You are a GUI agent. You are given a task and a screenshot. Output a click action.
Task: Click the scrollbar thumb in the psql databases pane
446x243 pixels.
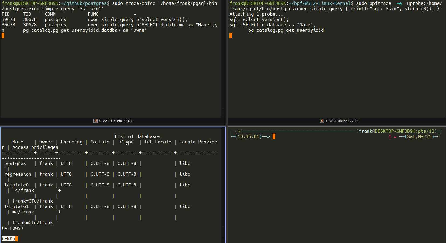point(223,233)
